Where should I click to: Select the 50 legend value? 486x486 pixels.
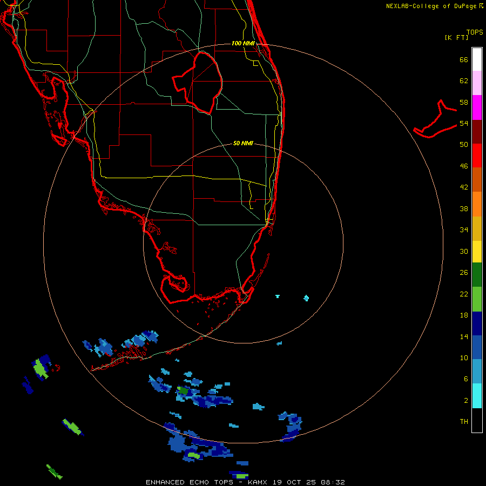[x=464, y=145]
